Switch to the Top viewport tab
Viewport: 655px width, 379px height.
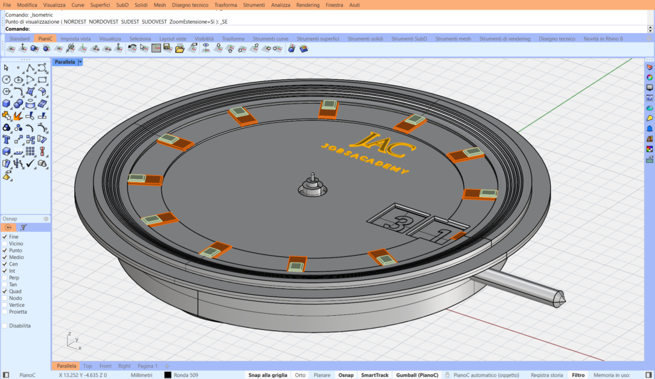pos(87,366)
